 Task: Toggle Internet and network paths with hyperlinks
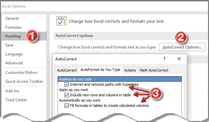pos(66,84)
